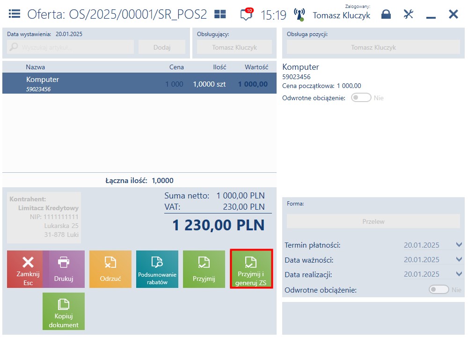Click the Kontrahent Limitacz Kredytowy box
The width and height of the screenshot is (468, 338).
point(44,217)
